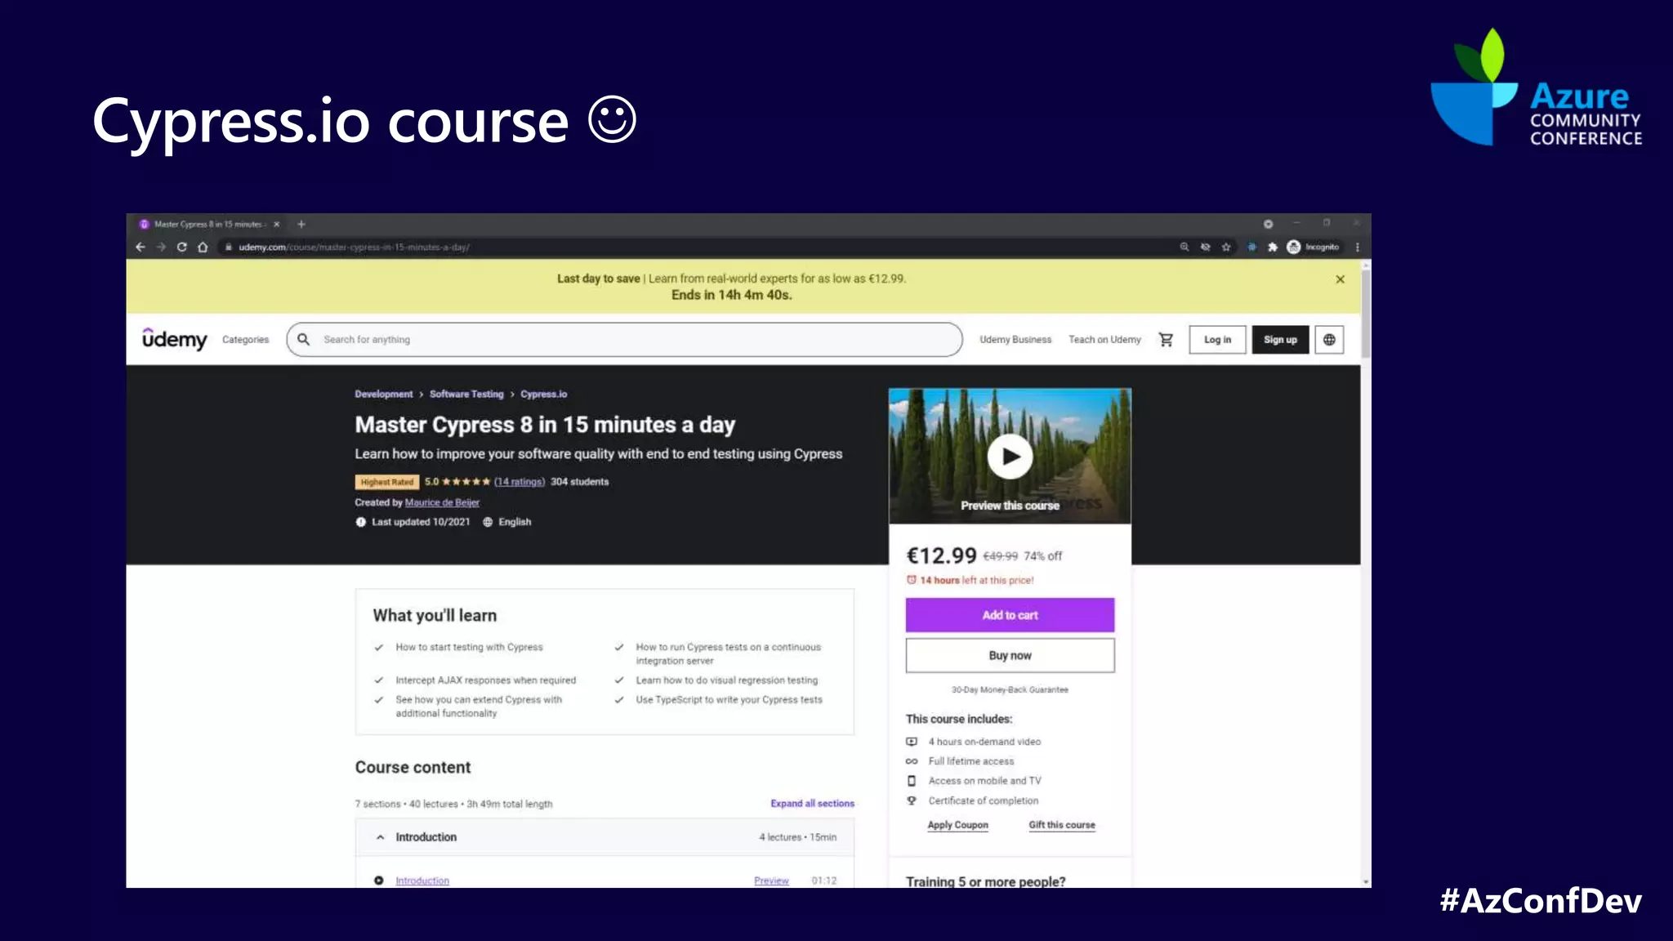The width and height of the screenshot is (1673, 941).
Task: Play the course preview video
Action: pos(1010,457)
